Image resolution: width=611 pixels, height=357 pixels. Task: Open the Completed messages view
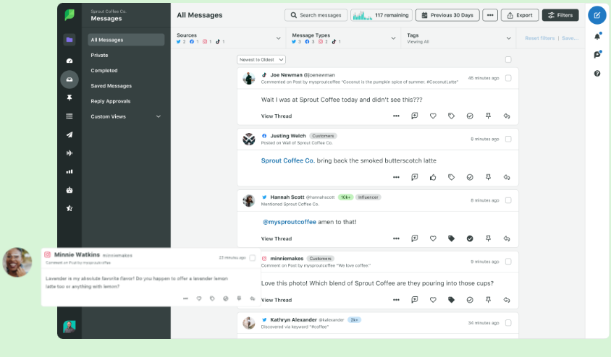coord(104,70)
